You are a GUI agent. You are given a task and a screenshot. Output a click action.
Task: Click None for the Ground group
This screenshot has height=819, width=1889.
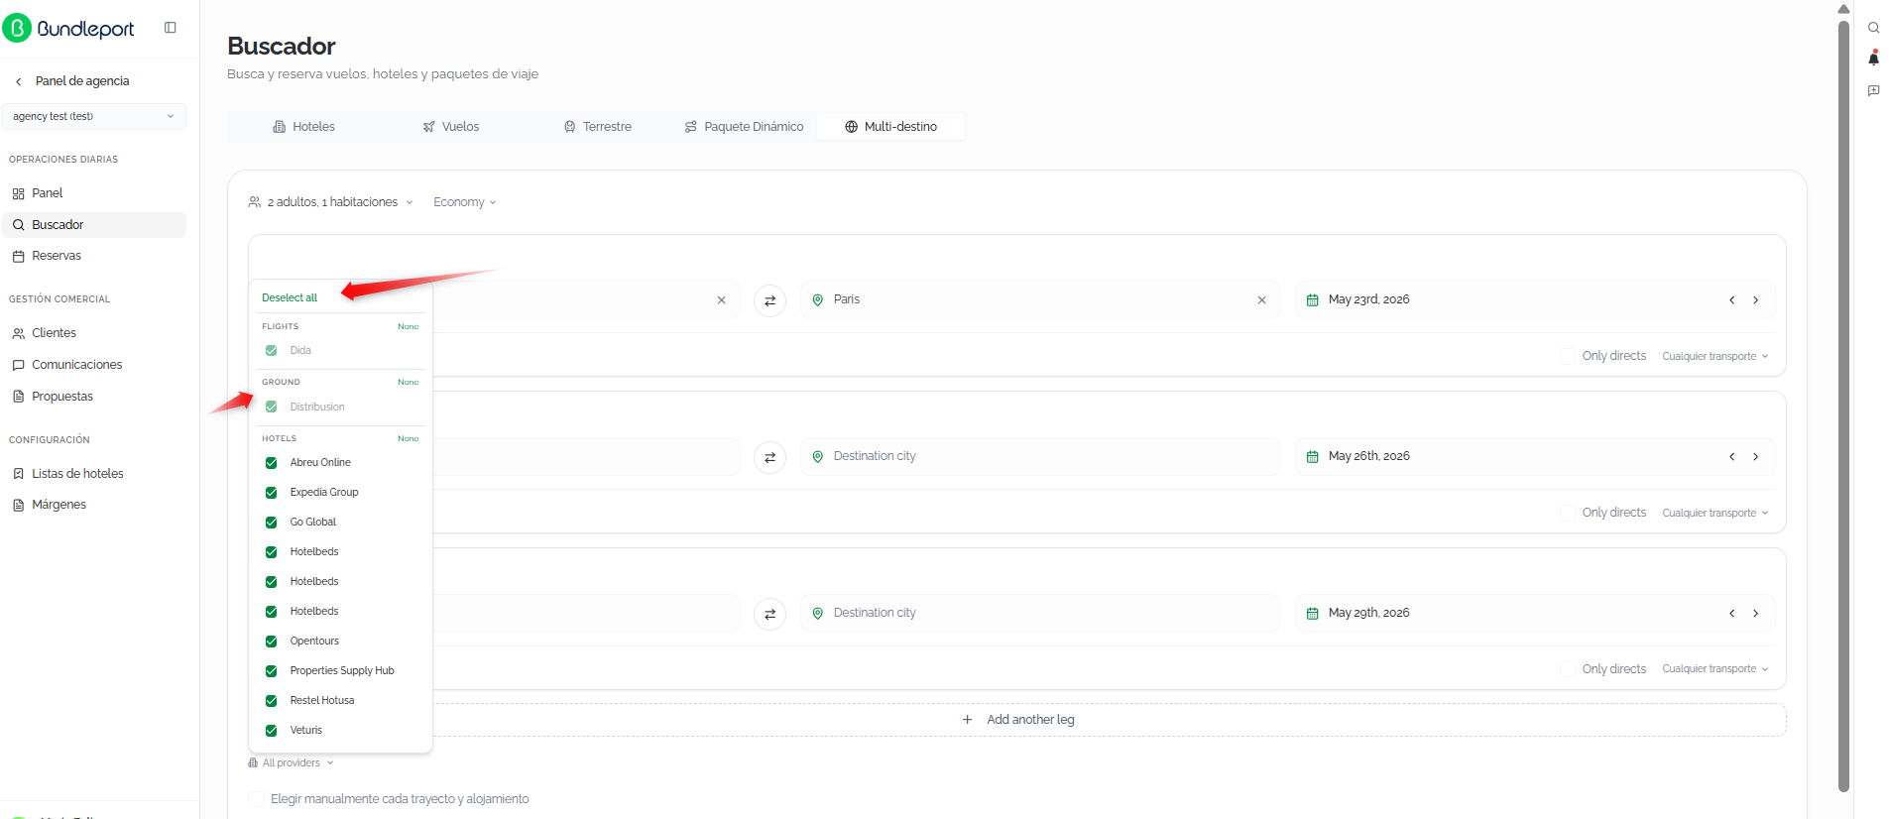[x=409, y=382]
